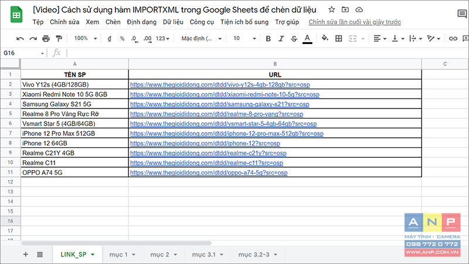The width and height of the screenshot is (469, 264).
Task: Open the fill color picker
Action: click(x=325, y=38)
